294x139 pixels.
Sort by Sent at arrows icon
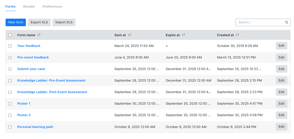pyautogui.click(x=129, y=35)
